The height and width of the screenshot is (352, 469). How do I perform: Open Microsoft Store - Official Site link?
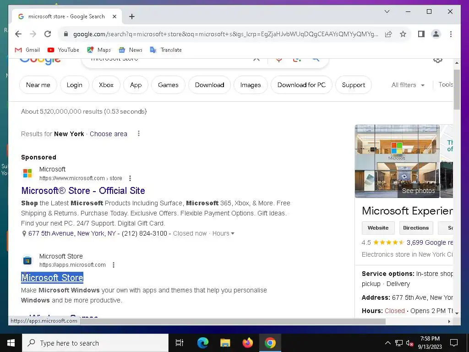pyautogui.click(x=83, y=191)
